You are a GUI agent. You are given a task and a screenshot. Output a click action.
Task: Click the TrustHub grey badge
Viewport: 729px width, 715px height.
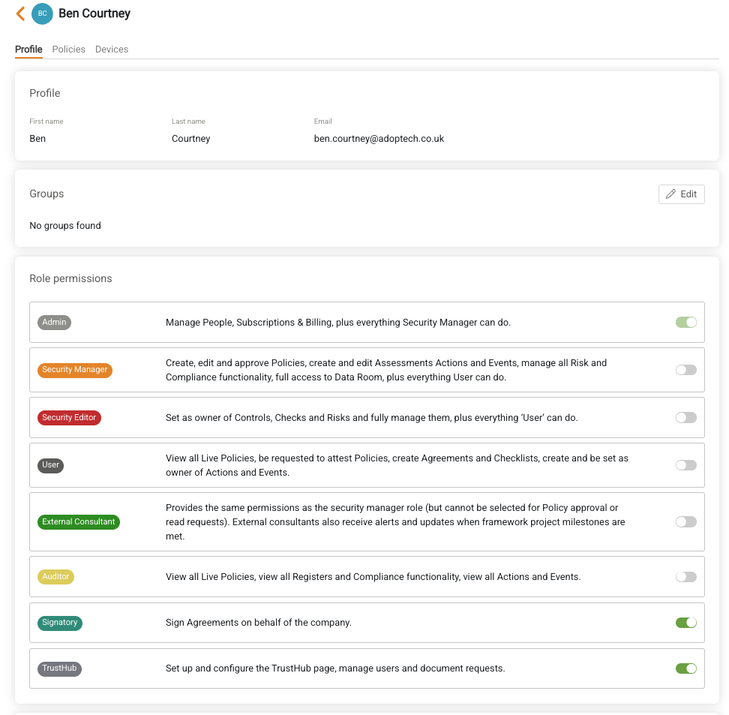tap(59, 668)
